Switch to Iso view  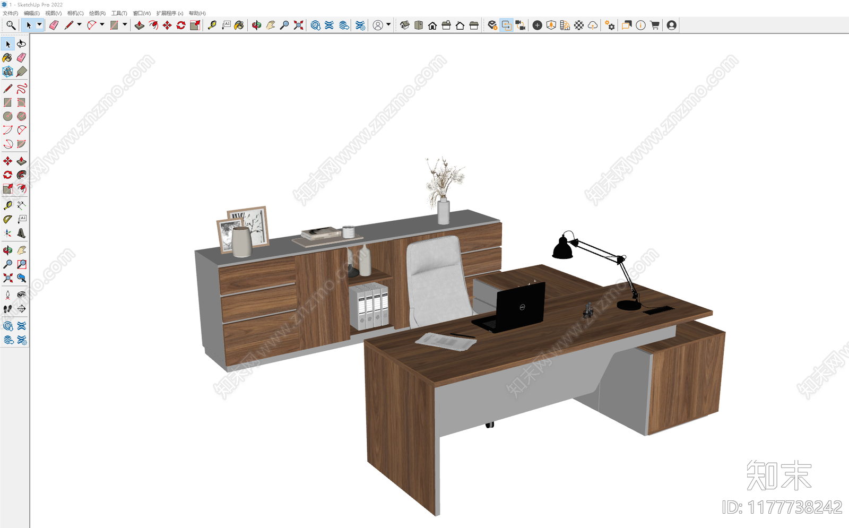pyautogui.click(x=405, y=25)
